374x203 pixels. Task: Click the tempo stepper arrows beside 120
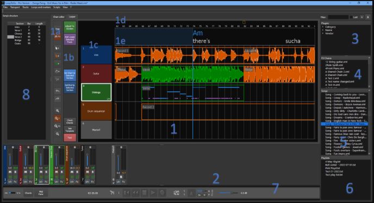coord(184,193)
